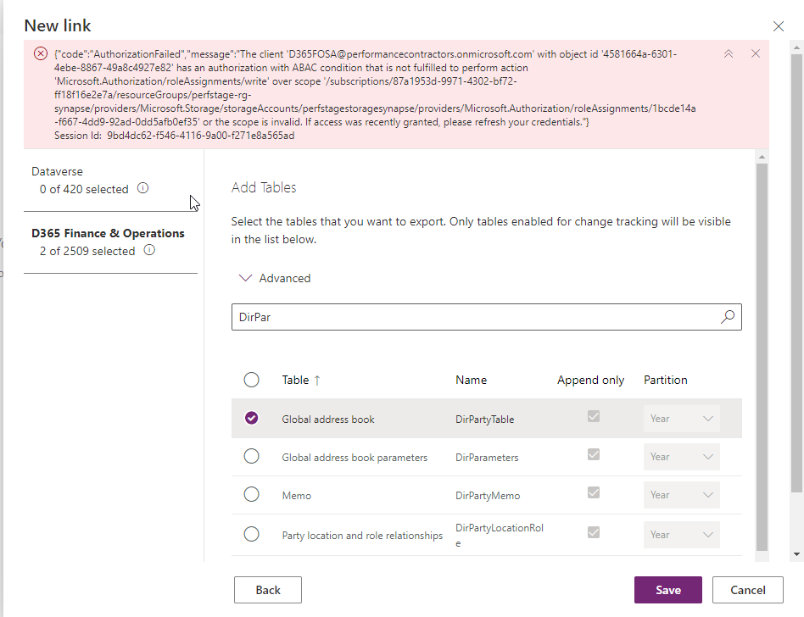Collapse the error banner using the chevron icon
The width and height of the screenshot is (804, 617).
(729, 53)
